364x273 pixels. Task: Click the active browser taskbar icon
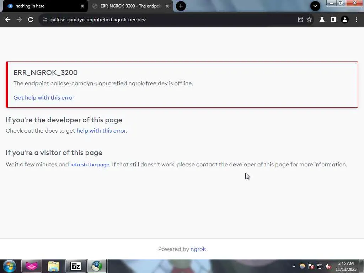click(97, 266)
